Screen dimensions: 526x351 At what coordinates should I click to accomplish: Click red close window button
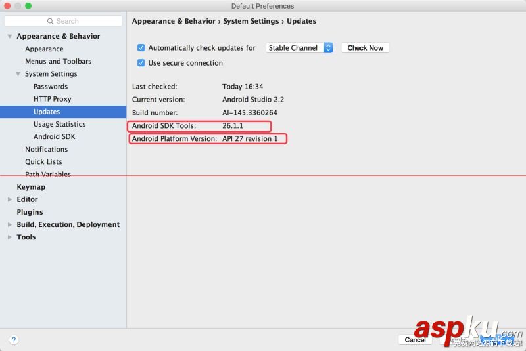click(x=7, y=6)
